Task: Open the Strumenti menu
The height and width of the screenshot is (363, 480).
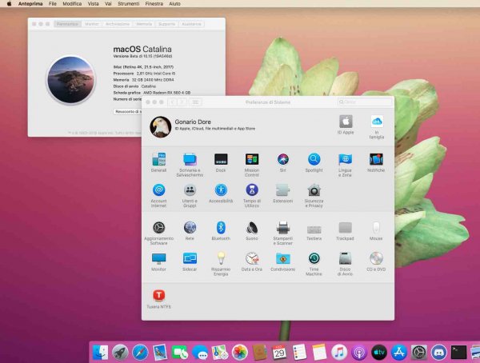Action: point(129,4)
